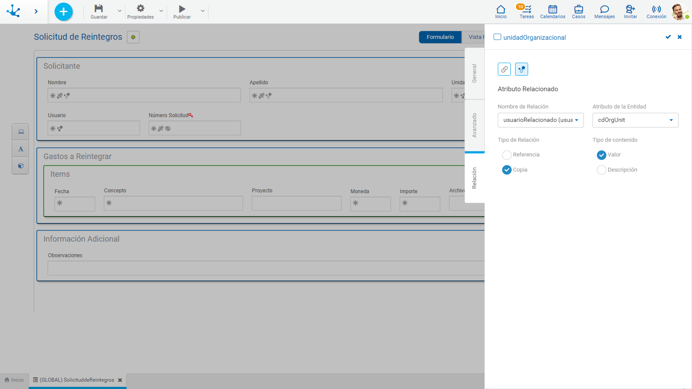
Task: Expand the Propiedades dropdown arrow
Action: click(x=161, y=11)
